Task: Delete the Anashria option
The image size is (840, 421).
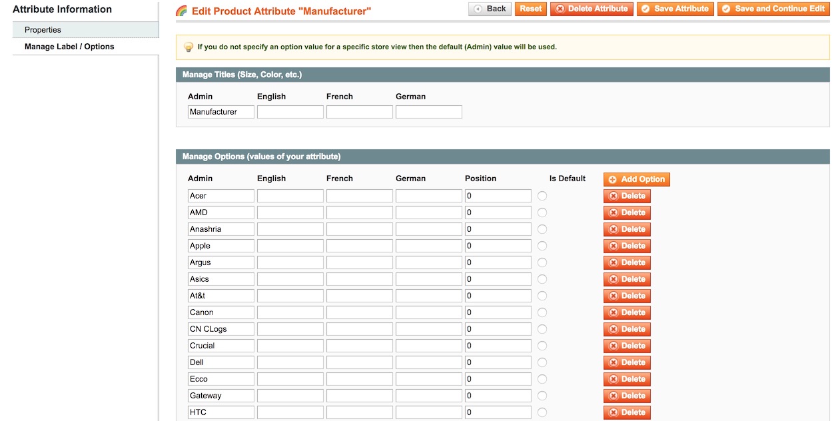Action: (627, 229)
